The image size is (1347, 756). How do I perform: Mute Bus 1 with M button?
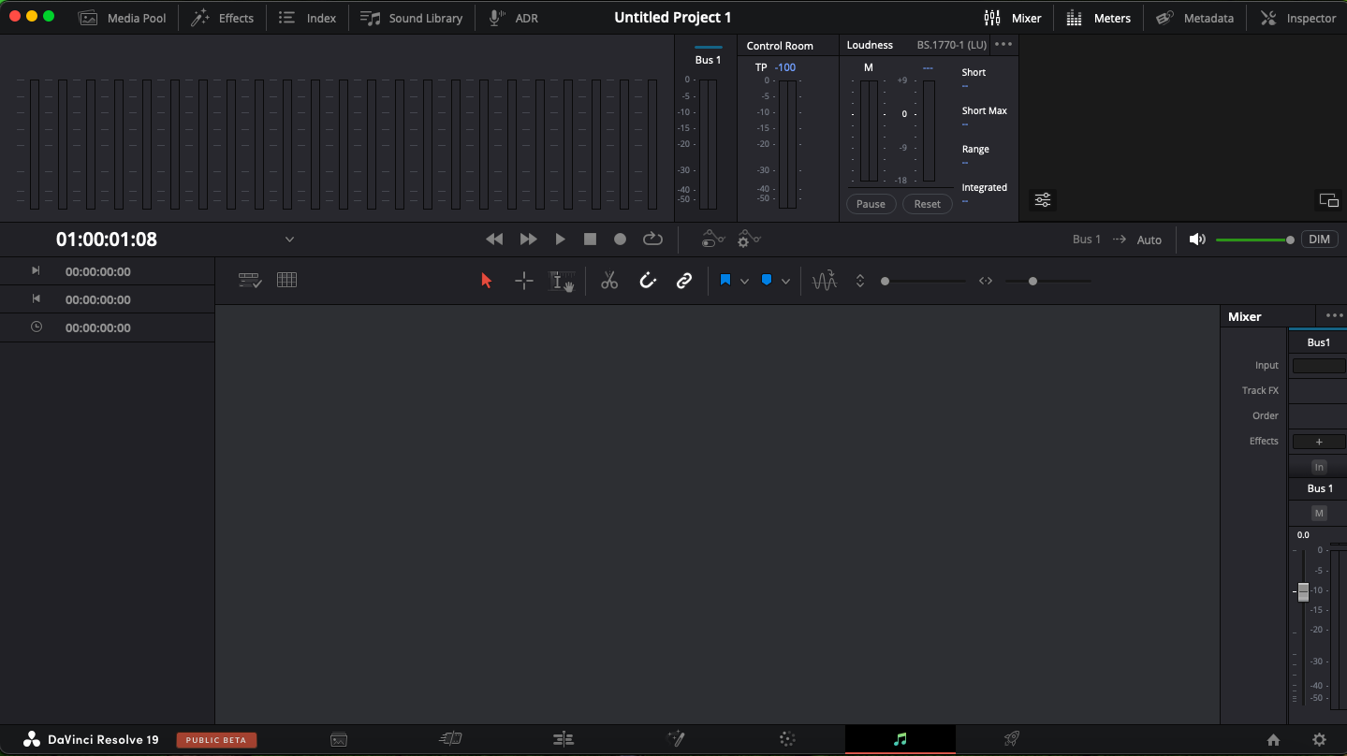[x=1319, y=513]
